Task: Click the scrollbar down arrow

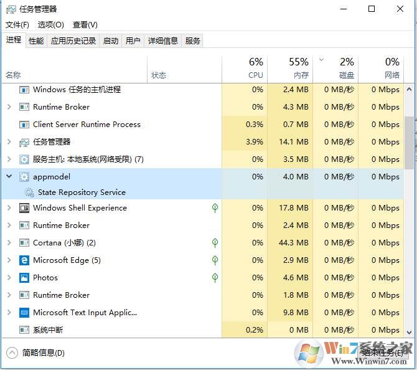Action: point(410,333)
